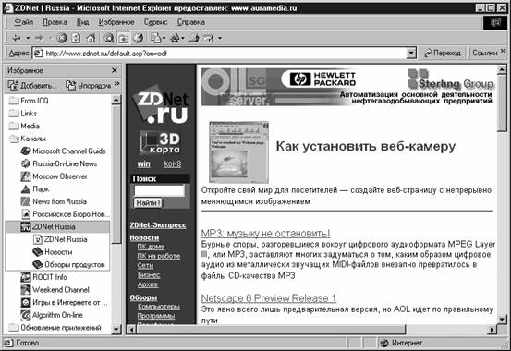Open the address bar dropdown arrow
Screen dimensions: 511x351
pos(411,53)
